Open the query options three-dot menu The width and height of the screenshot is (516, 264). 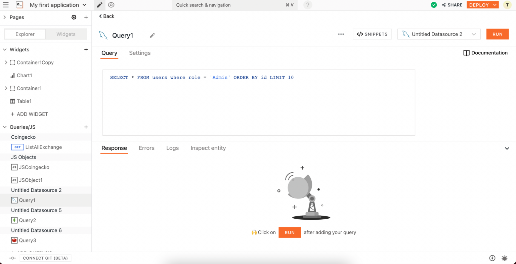(x=341, y=34)
